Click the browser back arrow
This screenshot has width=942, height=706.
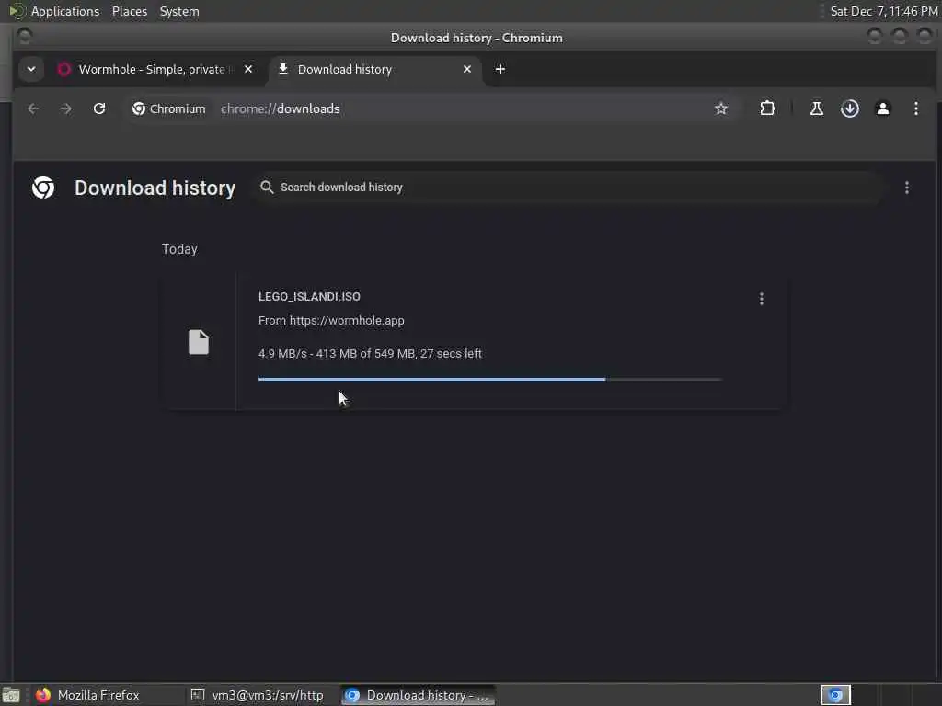(33, 108)
